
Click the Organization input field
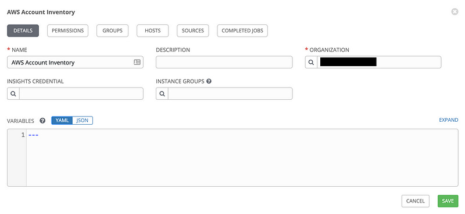click(x=379, y=62)
